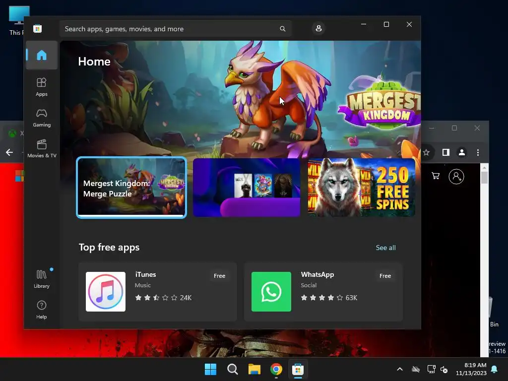Image resolution: width=508 pixels, height=381 pixels.
Task: Open the Windows Start menu
Action: [x=210, y=369]
